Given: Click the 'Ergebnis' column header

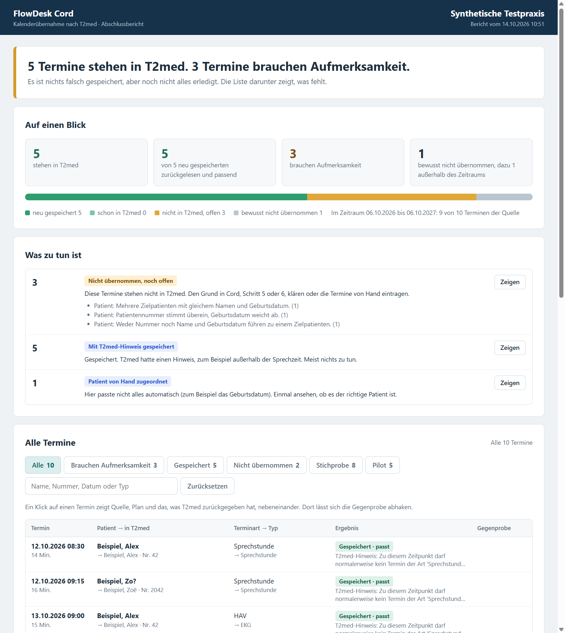Looking at the screenshot, I should click(347, 528).
